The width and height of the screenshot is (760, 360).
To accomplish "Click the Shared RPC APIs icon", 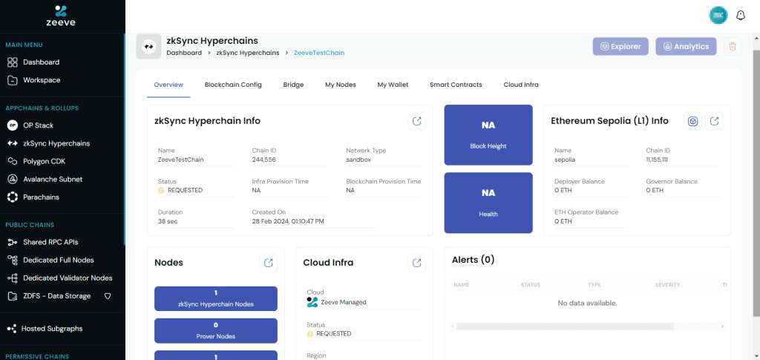I will coord(13,242).
